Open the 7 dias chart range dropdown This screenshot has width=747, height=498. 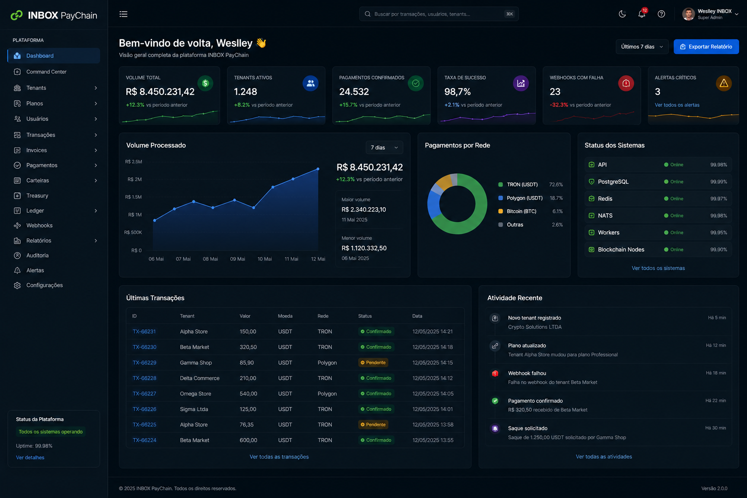(384, 147)
